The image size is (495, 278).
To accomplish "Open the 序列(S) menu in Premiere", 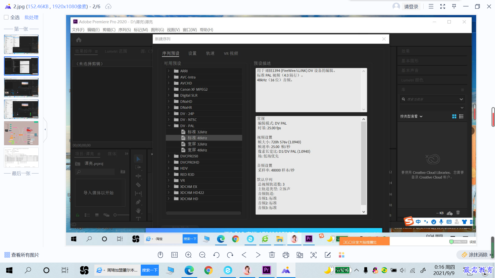I will coord(125,30).
